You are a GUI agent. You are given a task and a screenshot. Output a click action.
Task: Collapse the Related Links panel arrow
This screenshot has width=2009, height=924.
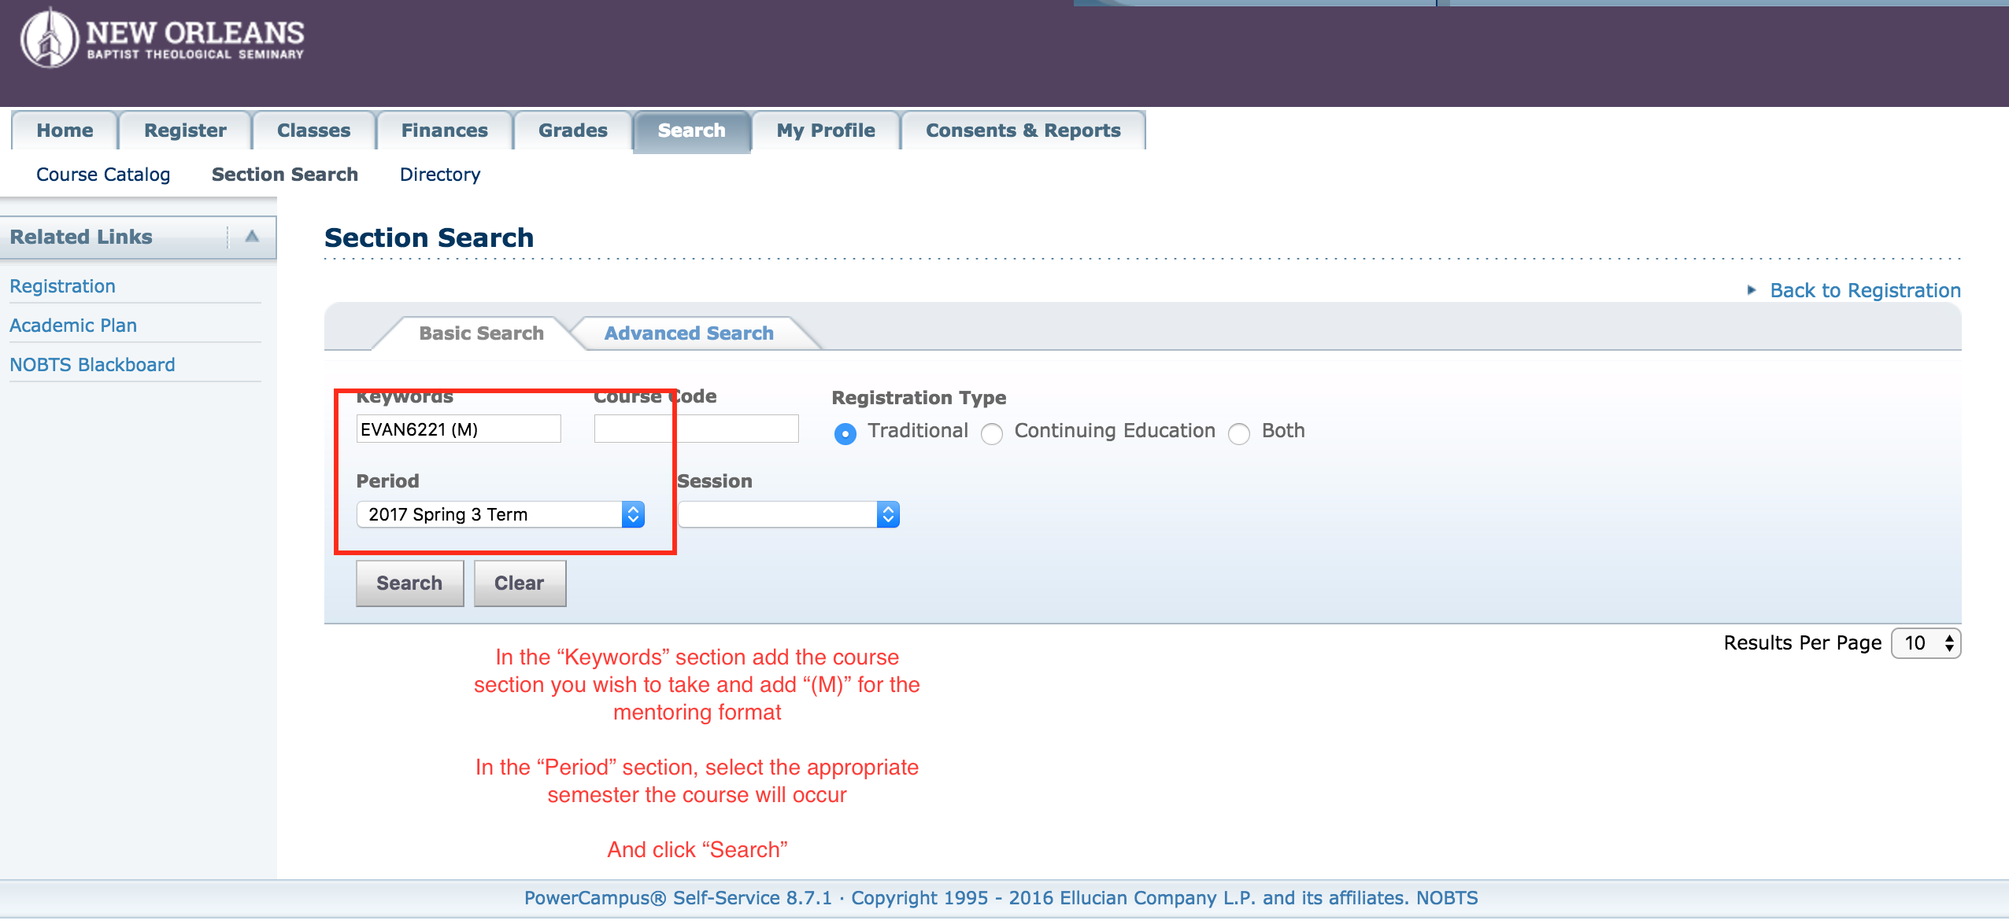pyautogui.click(x=252, y=237)
